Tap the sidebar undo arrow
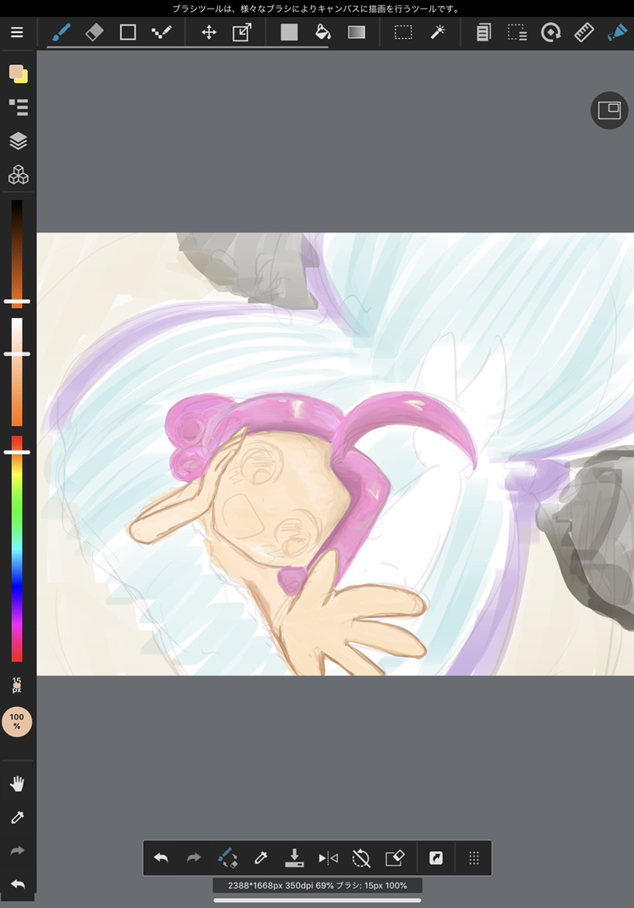The image size is (634, 908). 18,884
